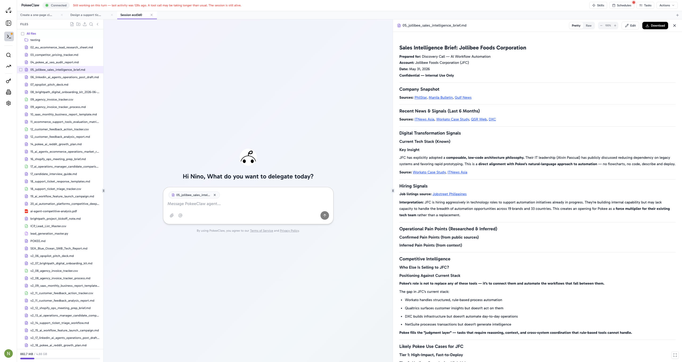682x362 pixels.
Task: Expand preview to fullscreen
Action: [x=675, y=355]
